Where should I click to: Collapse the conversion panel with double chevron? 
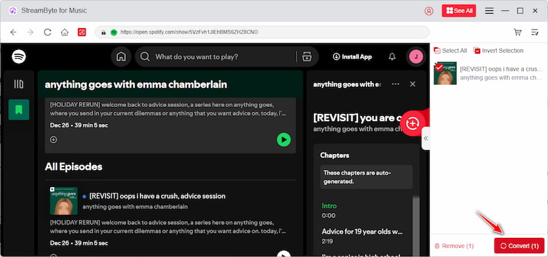(x=425, y=138)
